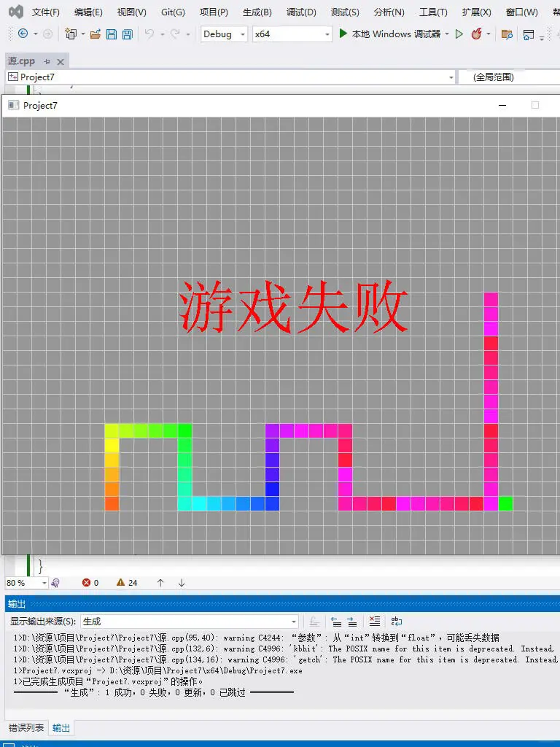Image resolution: width=560 pixels, height=747 pixels.
Task: Click the code cleanup brush icon
Action: pyautogui.click(x=55, y=583)
